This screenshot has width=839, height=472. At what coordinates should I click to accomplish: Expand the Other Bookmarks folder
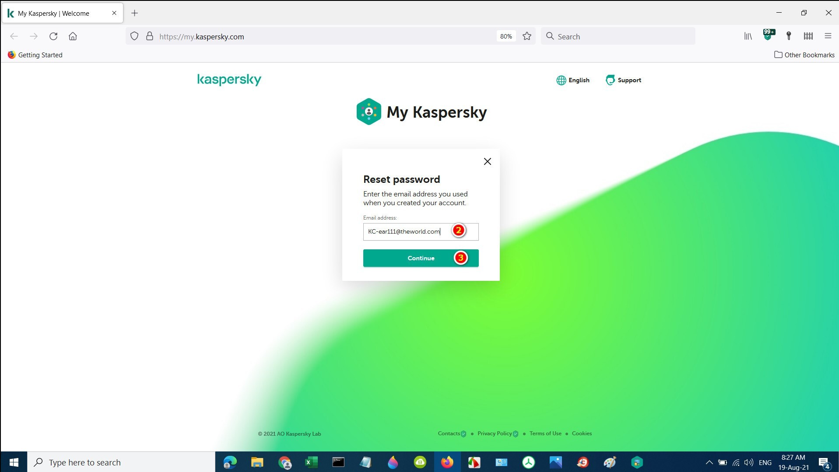point(804,55)
